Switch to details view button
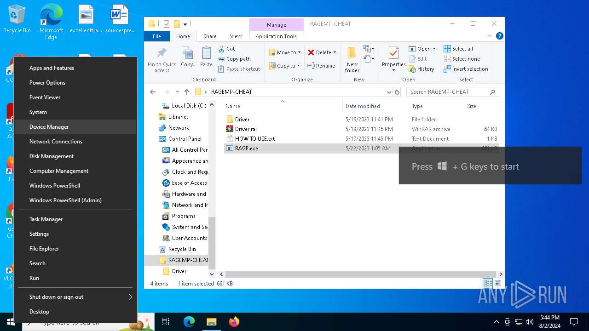 487,283
